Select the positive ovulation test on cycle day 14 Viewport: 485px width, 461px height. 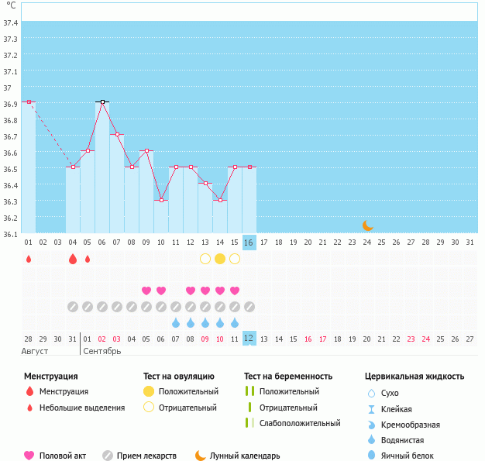[x=220, y=259]
